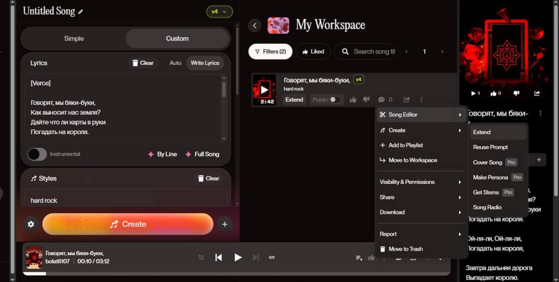
Task: Click plus button in details panel
Action: [x=539, y=160]
